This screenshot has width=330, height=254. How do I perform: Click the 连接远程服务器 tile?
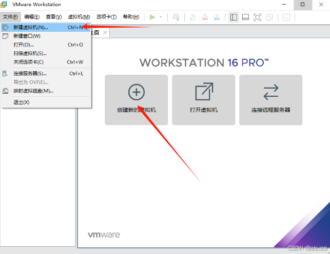tap(271, 100)
